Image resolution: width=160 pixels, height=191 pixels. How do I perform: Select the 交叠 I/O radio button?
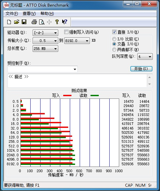(x=114, y=44)
